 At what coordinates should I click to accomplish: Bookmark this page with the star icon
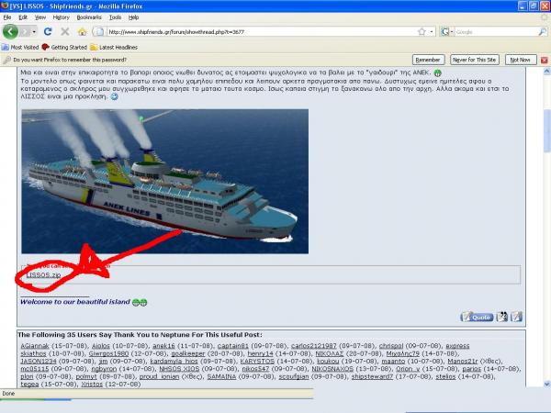pyautogui.click(x=422, y=32)
